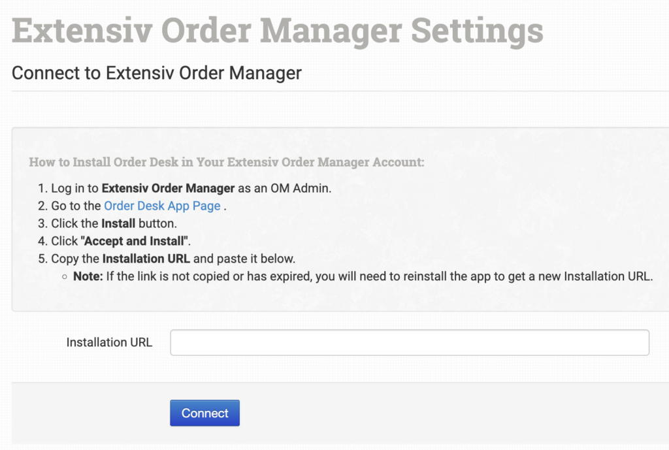The image size is (669, 450).
Task: Select the Connect to Extensiv Order Manager subheading
Action: pyautogui.click(x=157, y=72)
